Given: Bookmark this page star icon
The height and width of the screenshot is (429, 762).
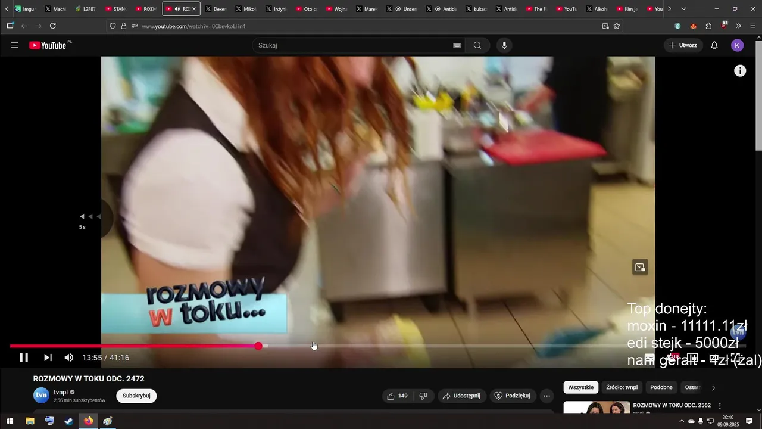Looking at the screenshot, I should click(617, 26).
